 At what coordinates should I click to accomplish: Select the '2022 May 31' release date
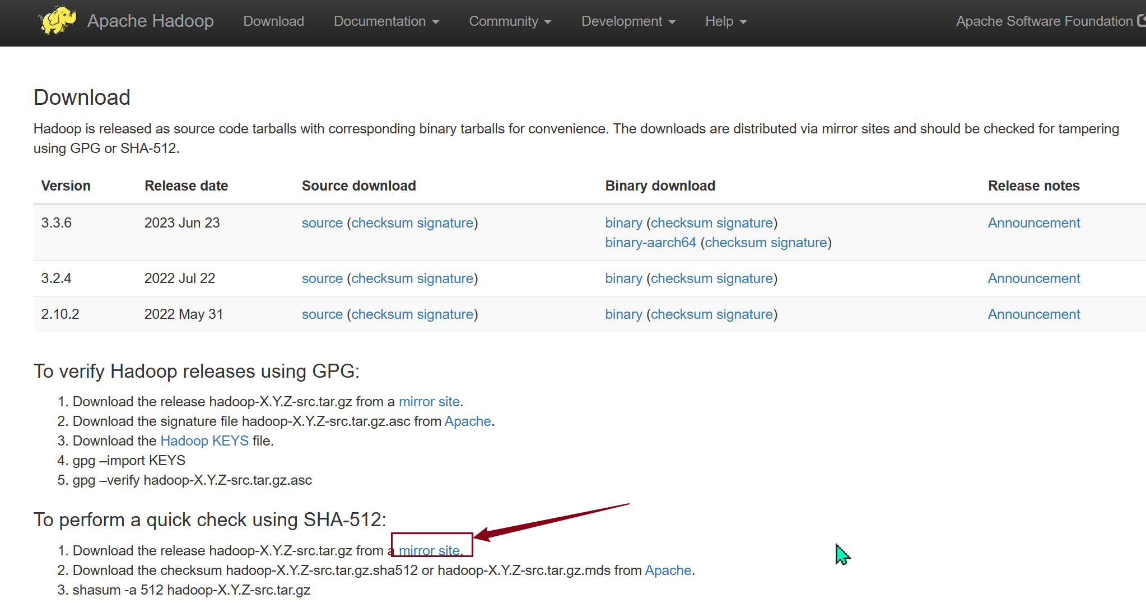[x=184, y=314]
